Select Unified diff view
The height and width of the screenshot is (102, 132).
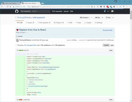106,45
